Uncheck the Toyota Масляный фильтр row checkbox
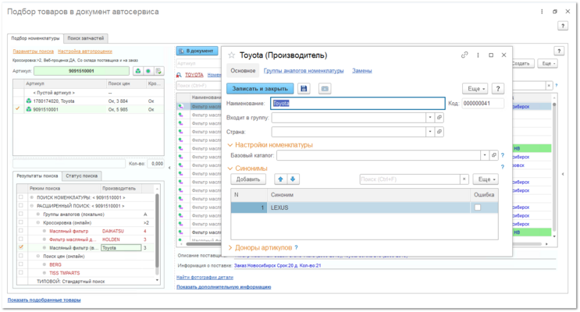 (x=21, y=248)
